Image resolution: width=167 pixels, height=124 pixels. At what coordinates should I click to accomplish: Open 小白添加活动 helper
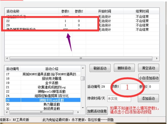149,78
